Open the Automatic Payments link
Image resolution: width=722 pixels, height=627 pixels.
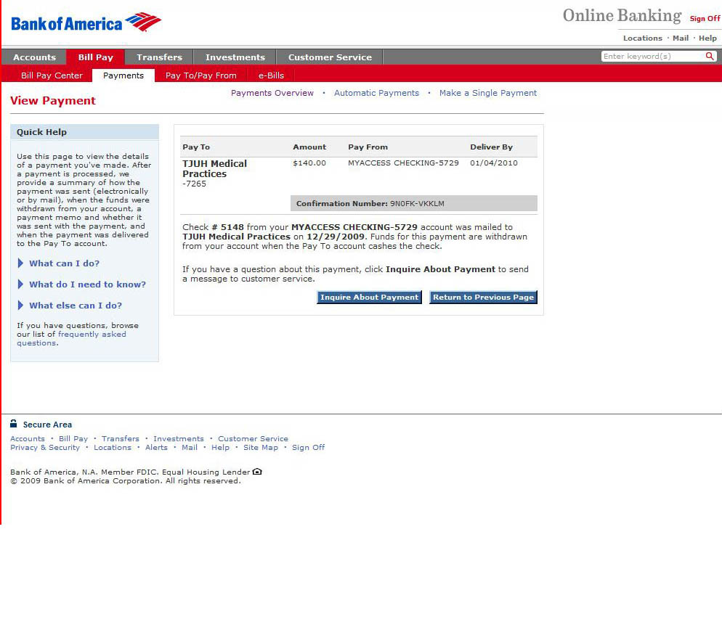pos(376,93)
